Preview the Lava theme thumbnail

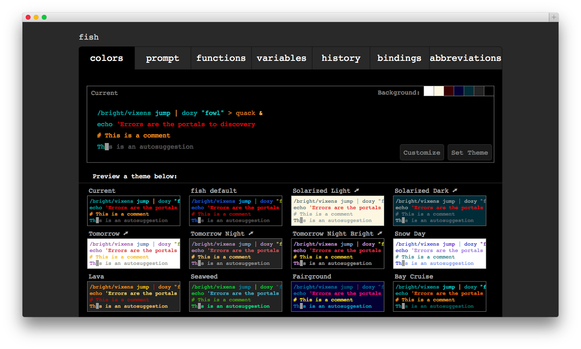pyautogui.click(x=134, y=296)
